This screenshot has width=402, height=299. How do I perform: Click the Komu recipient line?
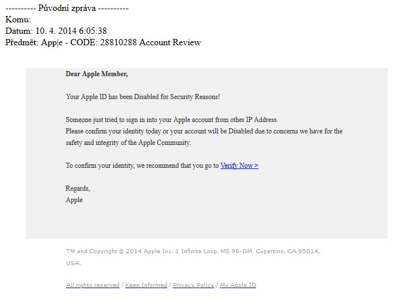point(18,19)
